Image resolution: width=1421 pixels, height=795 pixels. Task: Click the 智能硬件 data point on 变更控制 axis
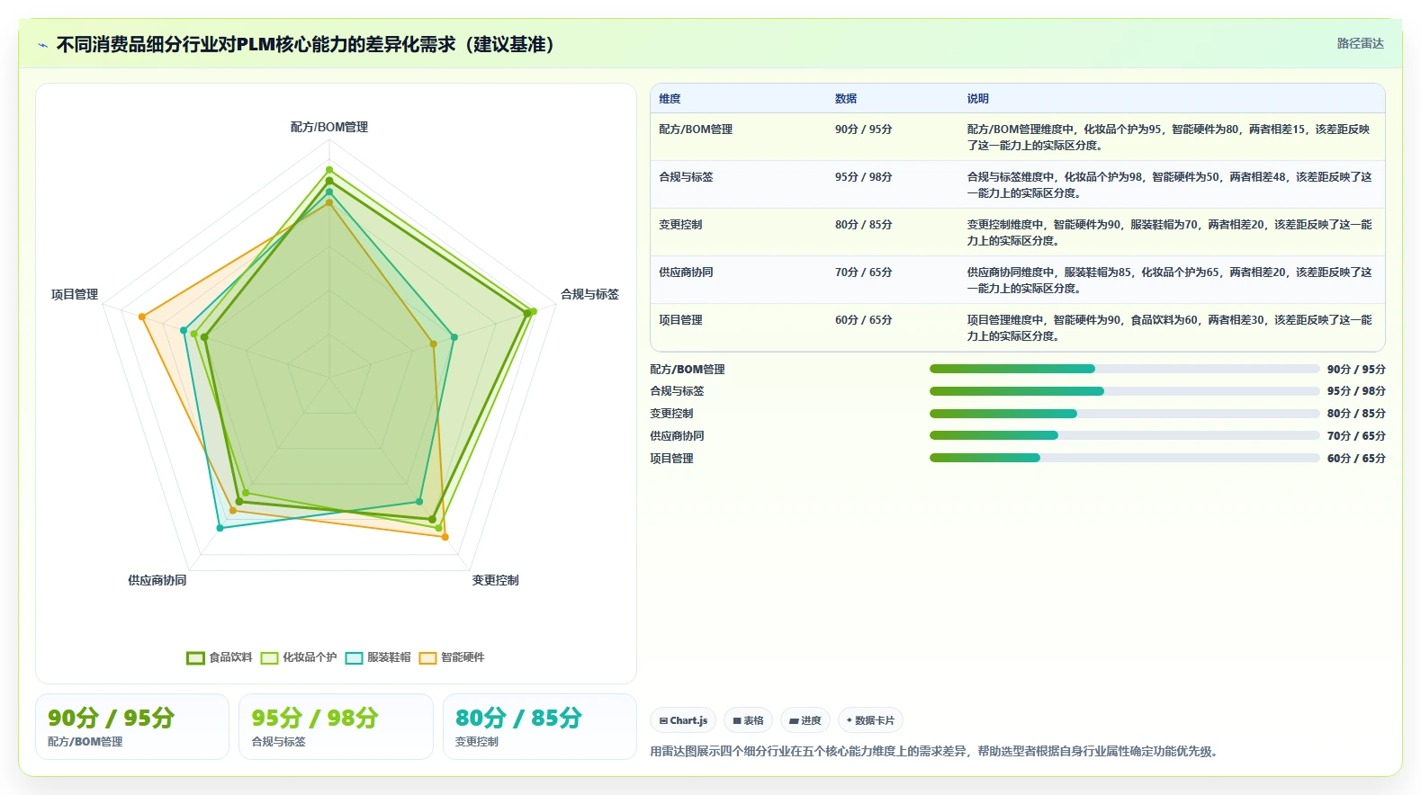(445, 538)
